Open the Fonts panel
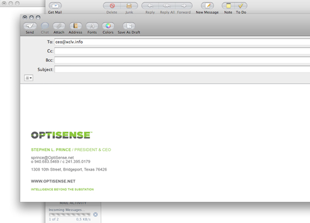310x223 pixels. click(x=92, y=26)
